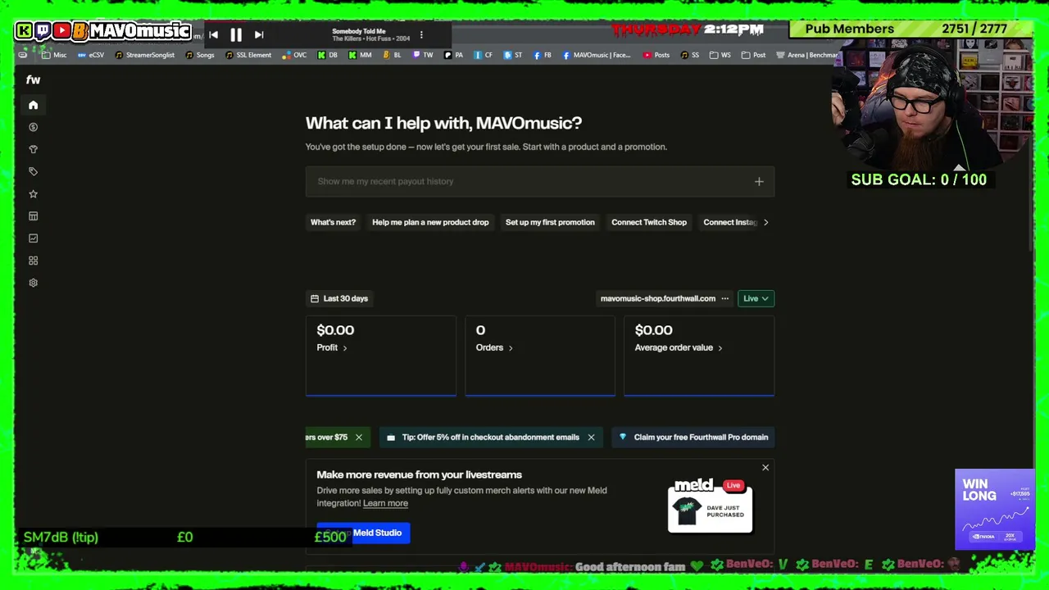This screenshot has width=1049, height=590.
Task: Select the What's next? suggestion
Action: (x=333, y=222)
